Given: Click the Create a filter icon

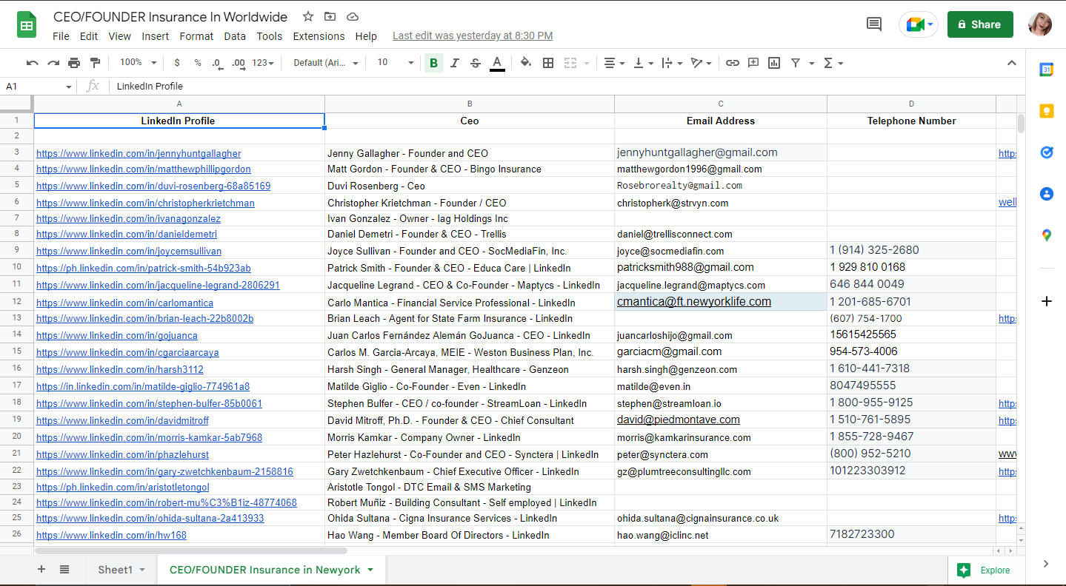Looking at the screenshot, I should pos(796,63).
